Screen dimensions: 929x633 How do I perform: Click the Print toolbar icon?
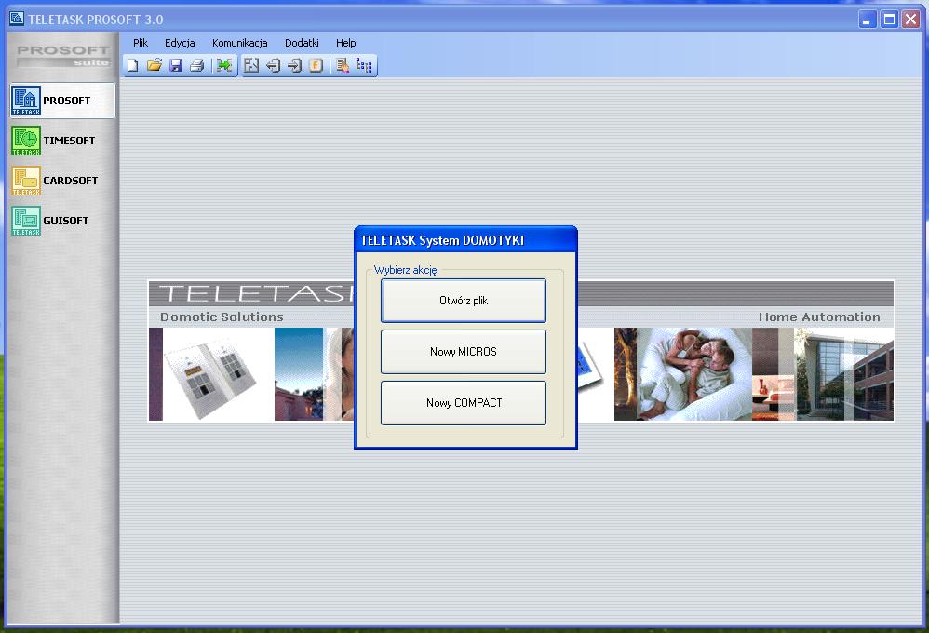pyautogui.click(x=197, y=65)
